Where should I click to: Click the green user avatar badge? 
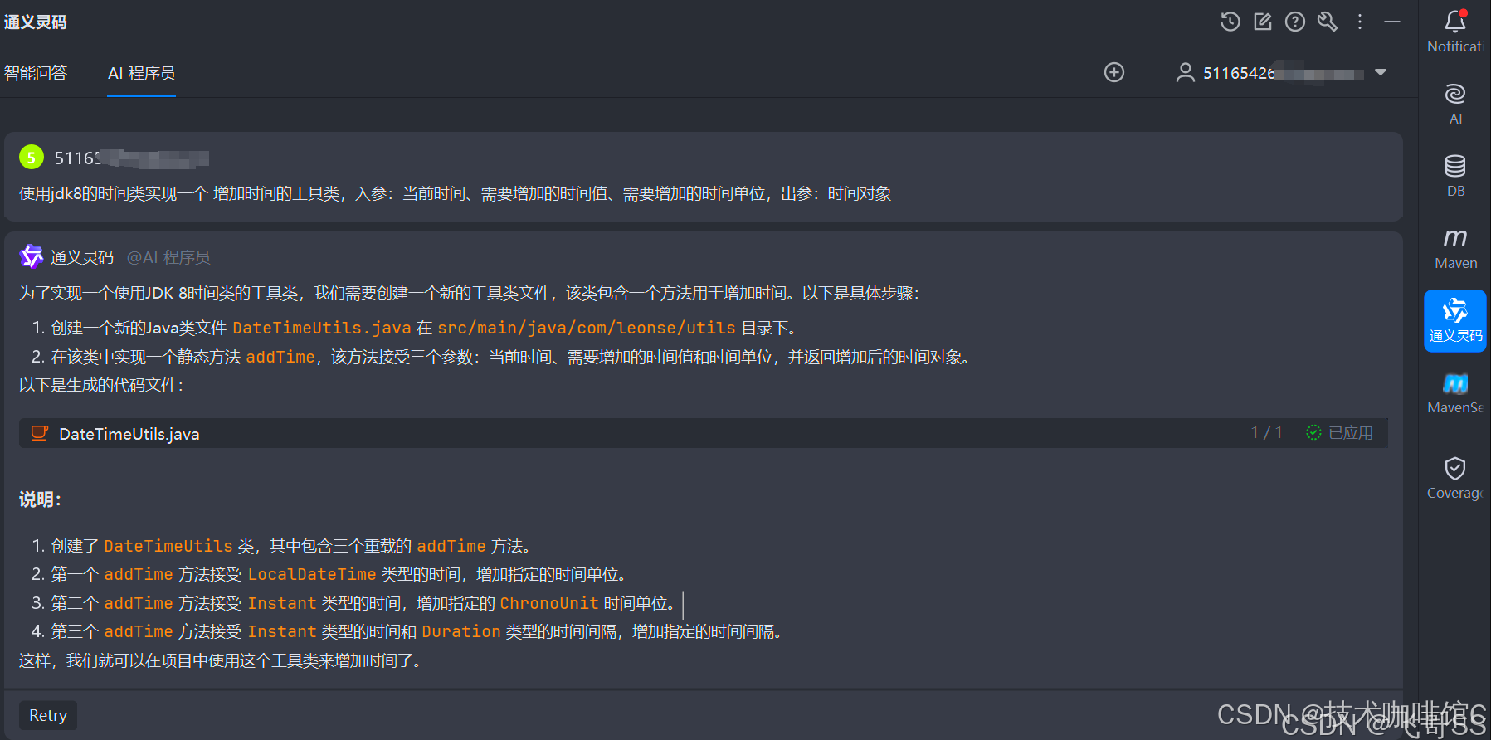32,157
